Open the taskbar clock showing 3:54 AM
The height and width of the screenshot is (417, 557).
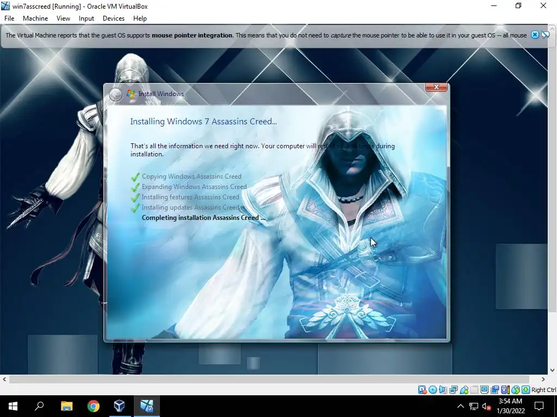tap(510, 406)
